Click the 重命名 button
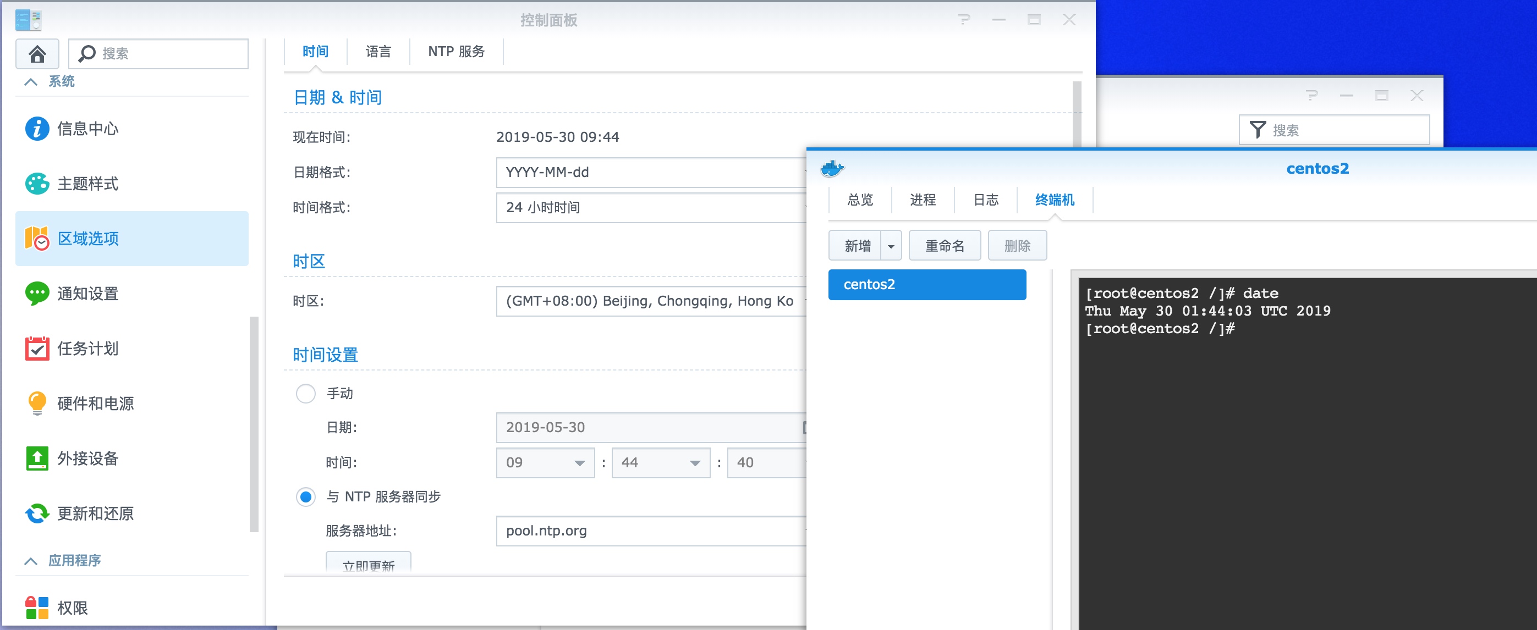 [945, 246]
